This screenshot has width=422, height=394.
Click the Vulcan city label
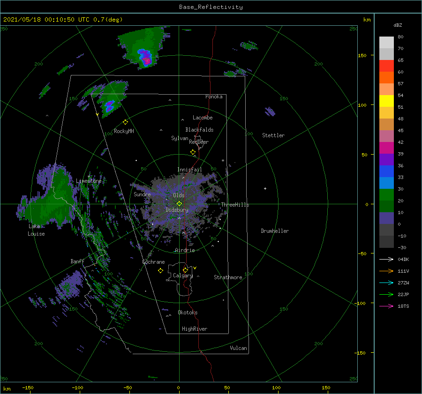239,348
